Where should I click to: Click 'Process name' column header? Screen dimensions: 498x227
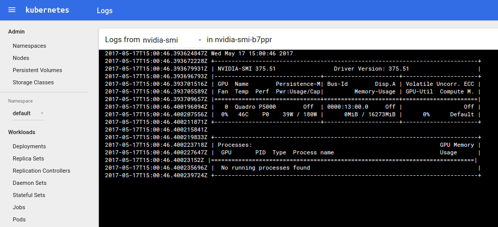coord(313,152)
